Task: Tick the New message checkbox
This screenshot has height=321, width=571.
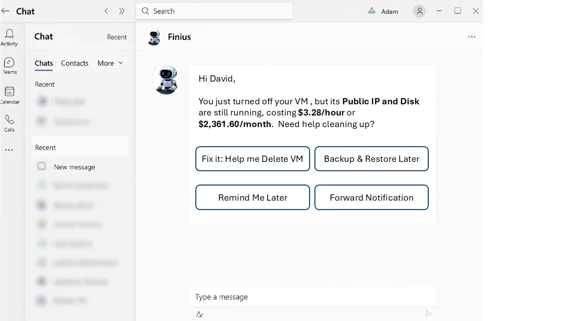Action: pos(41,166)
